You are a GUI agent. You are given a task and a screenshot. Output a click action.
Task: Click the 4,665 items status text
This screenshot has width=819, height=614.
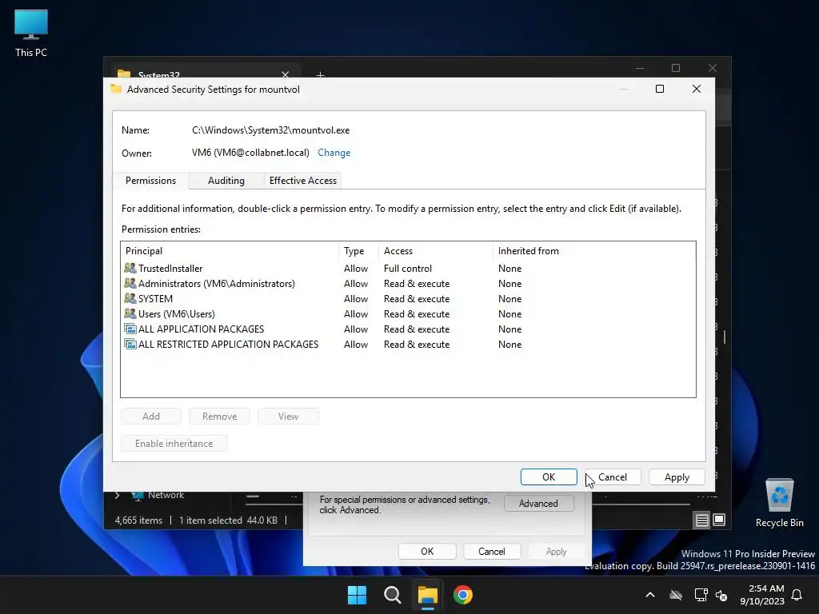point(138,520)
